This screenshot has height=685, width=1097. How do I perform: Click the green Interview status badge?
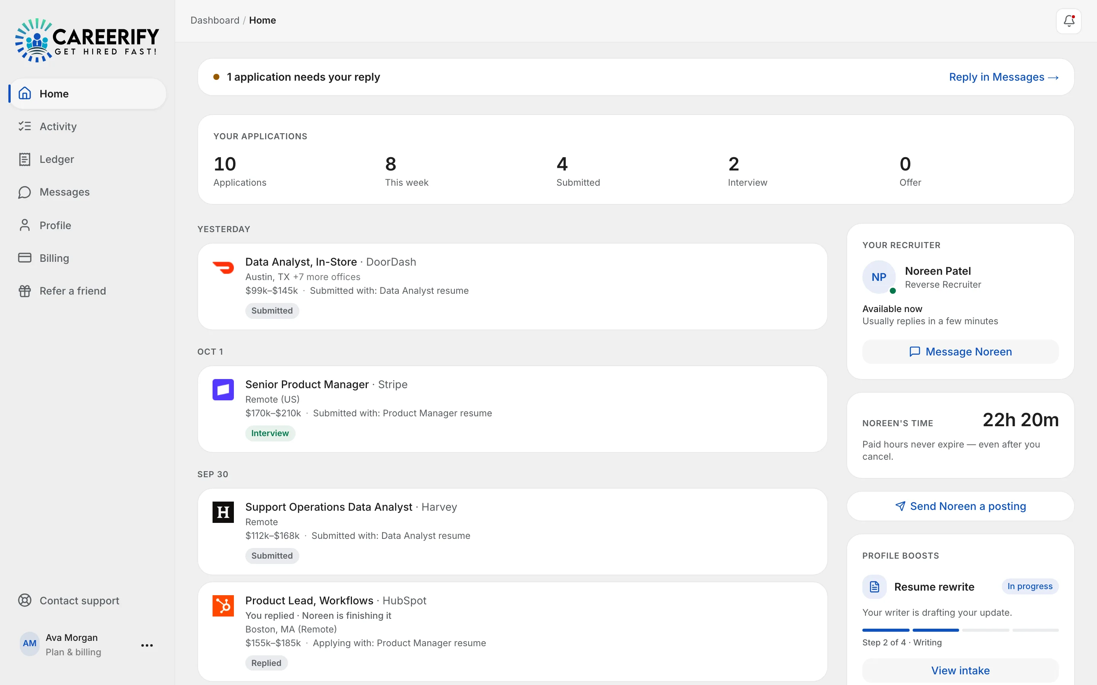(270, 433)
